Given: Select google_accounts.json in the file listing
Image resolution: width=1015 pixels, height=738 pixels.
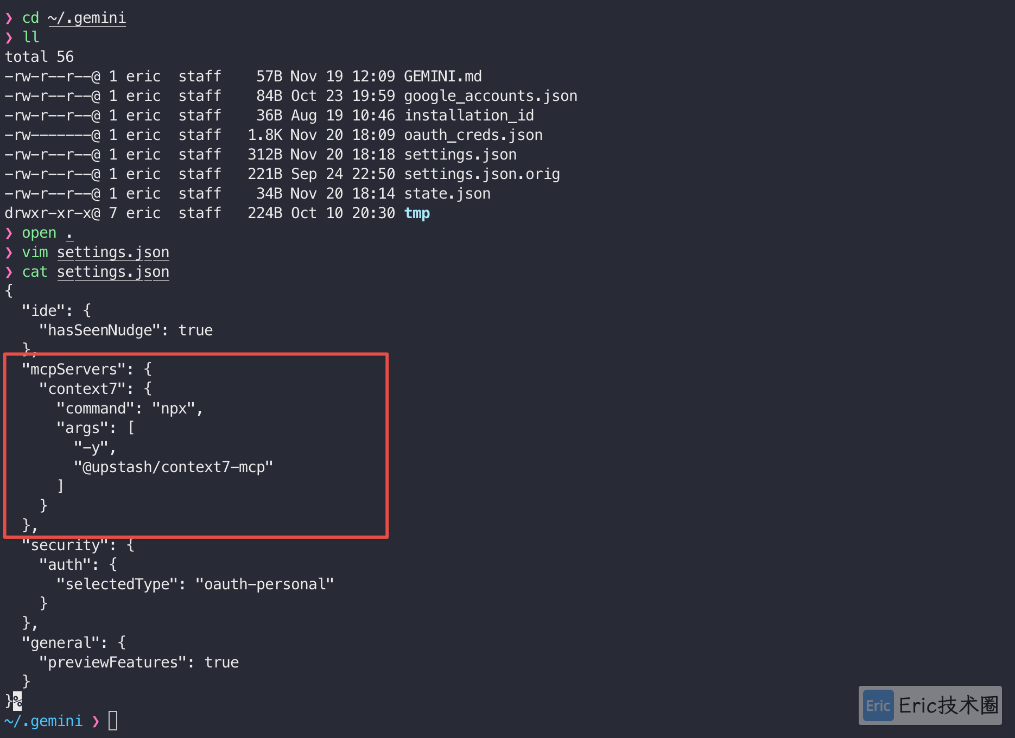Looking at the screenshot, I should click(x=491, y=96).
